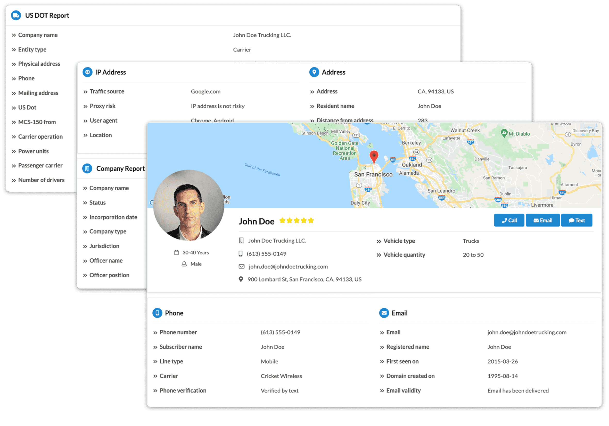609x426 pixels.
Task: Click the map pin icon beside Lombard St address
Action: (241, 279)
